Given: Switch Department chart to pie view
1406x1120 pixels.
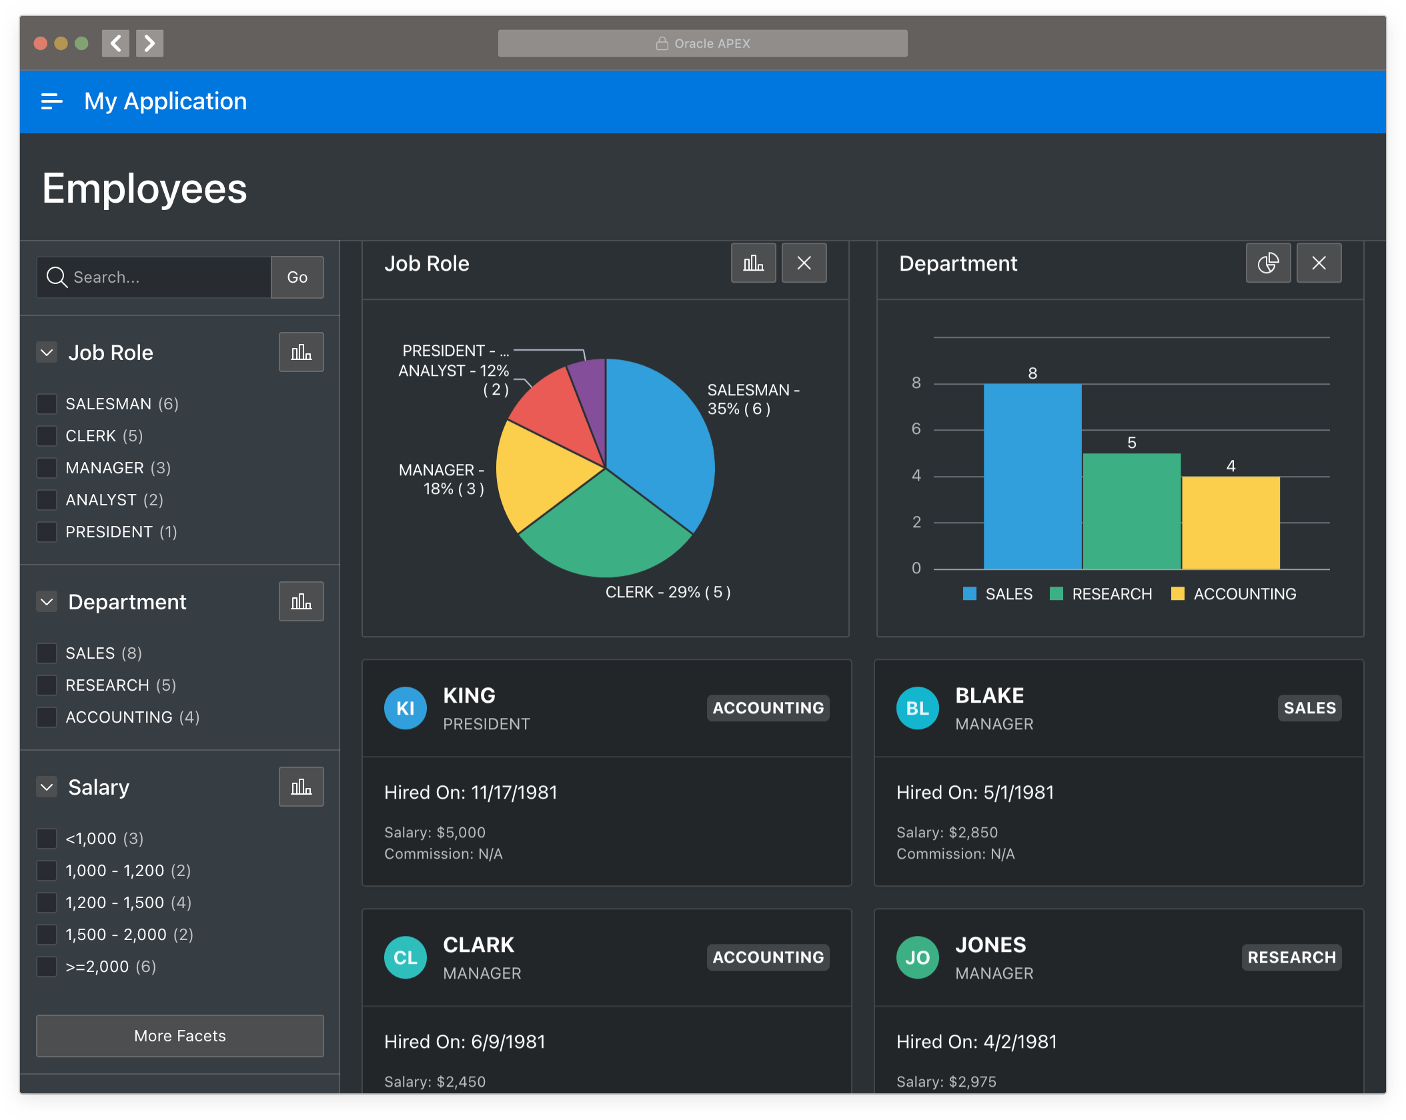Looking at the screenshot, I should click(1267, 263).
